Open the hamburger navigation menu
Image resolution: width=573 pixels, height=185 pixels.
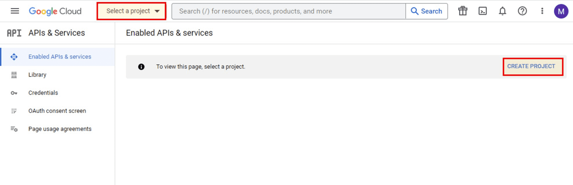pos(15,11)
